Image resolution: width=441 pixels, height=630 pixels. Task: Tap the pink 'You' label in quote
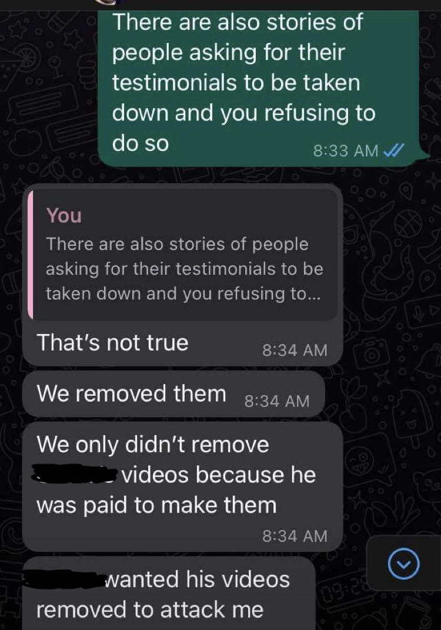pyautogui.click(x=64, y=215)
